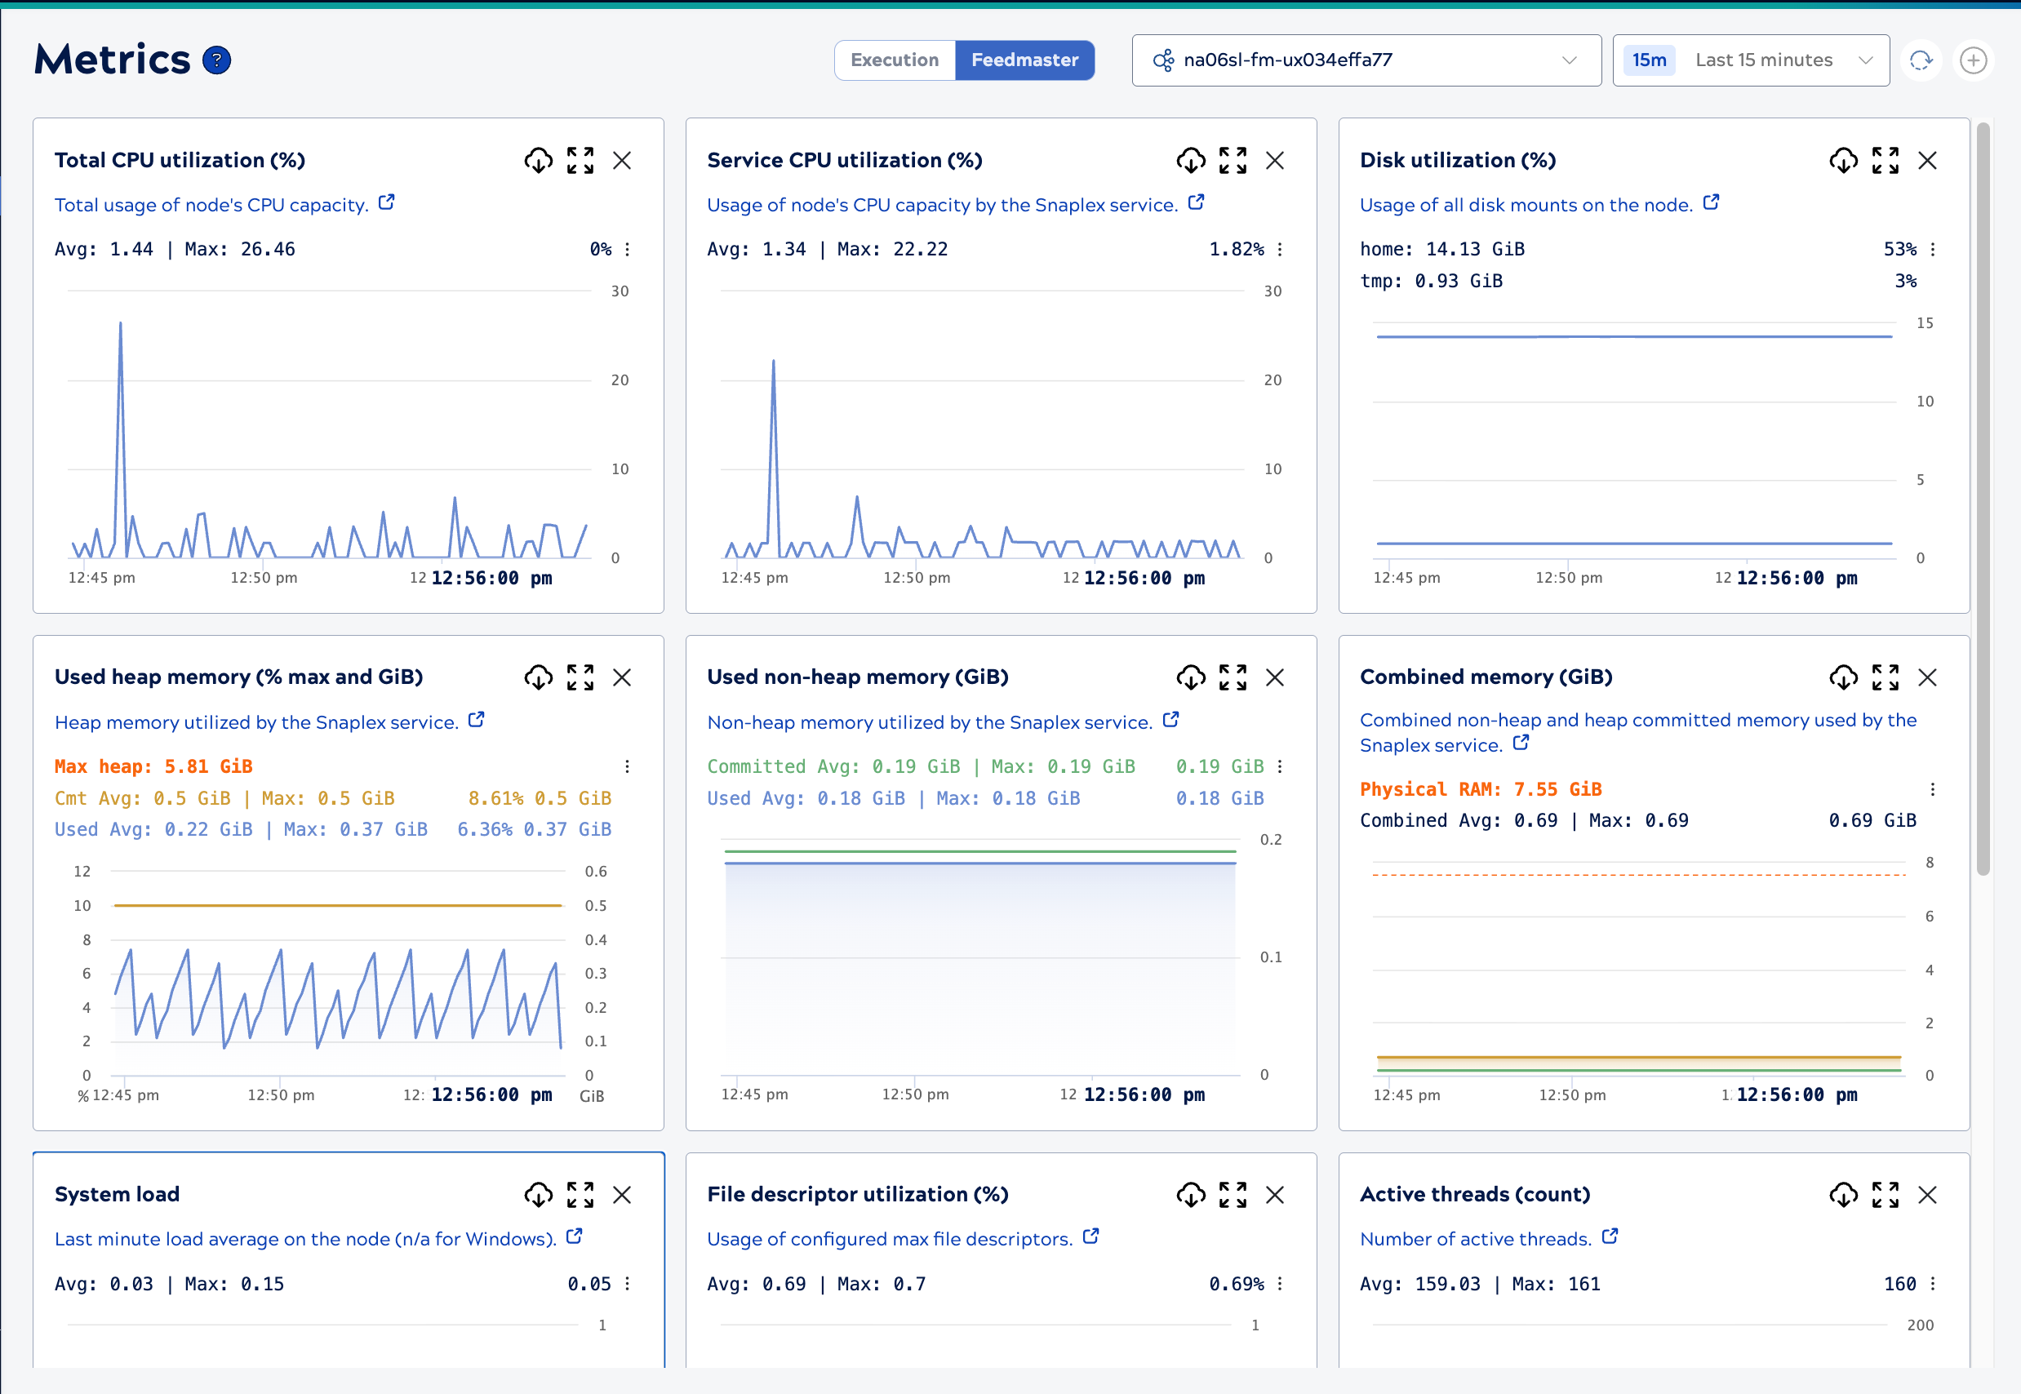The height and width of the screenshot is (1394, 2021).
Task: Close the Used non-heap memory panel
Action: tap(1274, 677)
